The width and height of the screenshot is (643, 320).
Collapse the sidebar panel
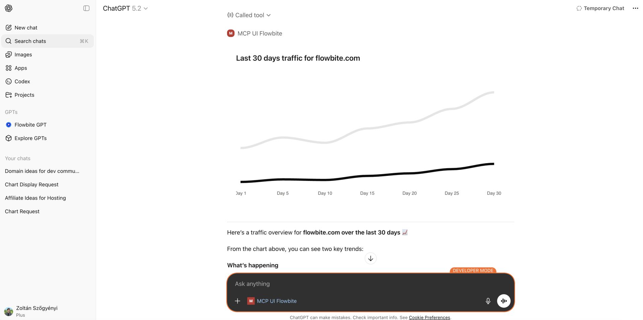coord(86,8)
